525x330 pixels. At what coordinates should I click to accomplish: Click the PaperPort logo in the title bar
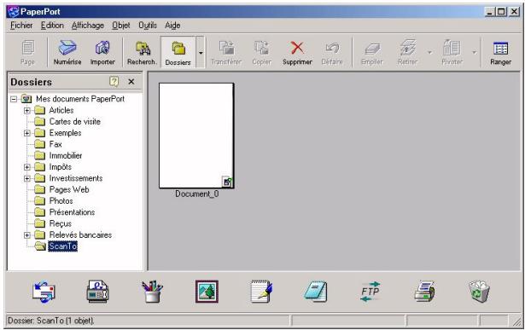[x=14, y=12]
